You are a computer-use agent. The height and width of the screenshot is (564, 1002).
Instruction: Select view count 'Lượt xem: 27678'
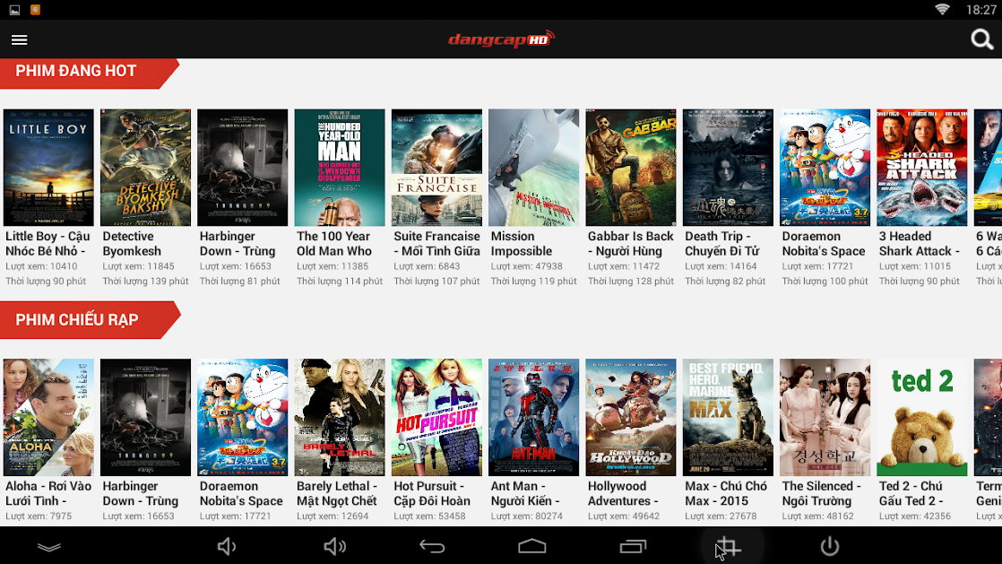point(721,516)
